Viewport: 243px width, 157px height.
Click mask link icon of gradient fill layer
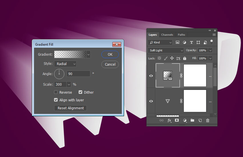(181, 75)
